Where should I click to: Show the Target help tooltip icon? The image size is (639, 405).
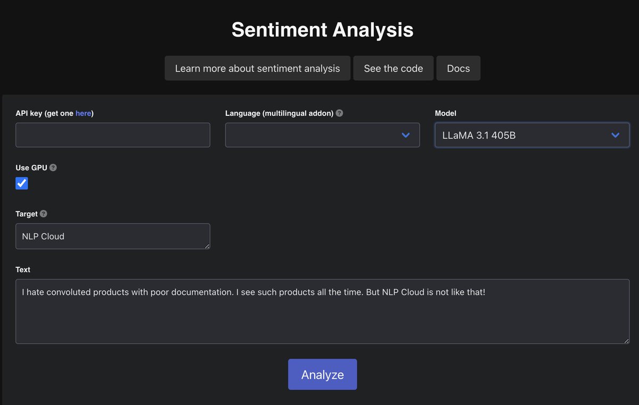coord(44,214)
